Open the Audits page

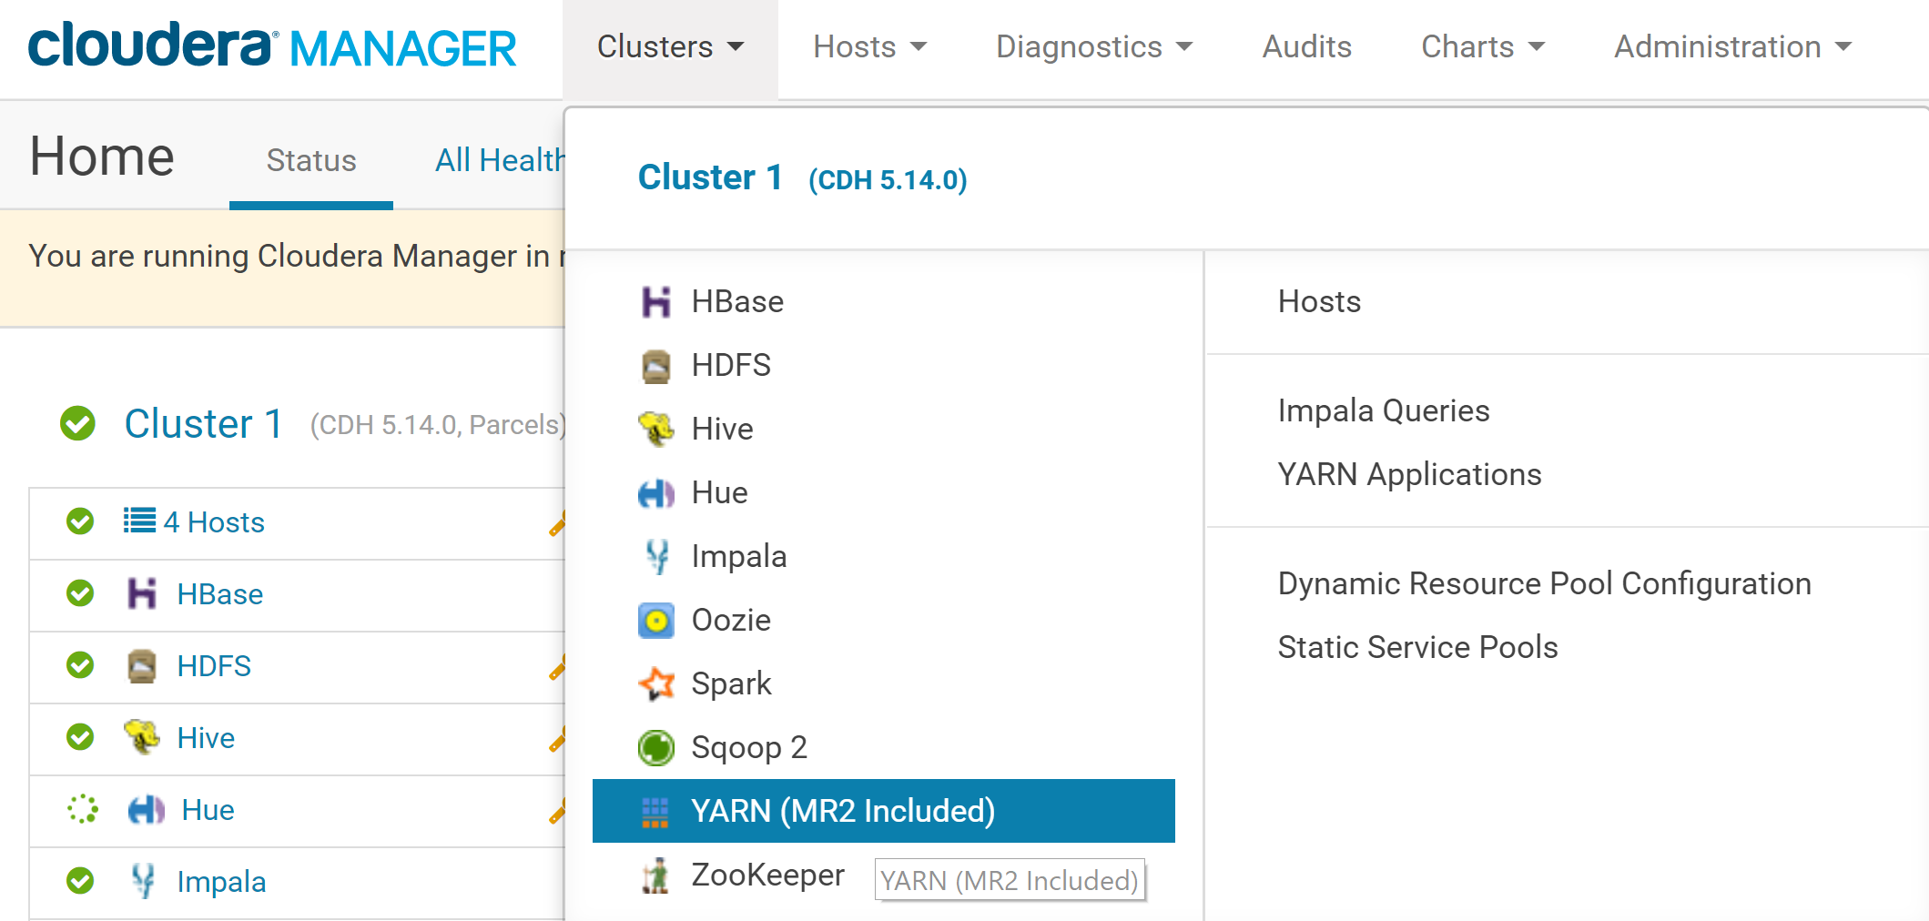click(x=1306, y=47)
